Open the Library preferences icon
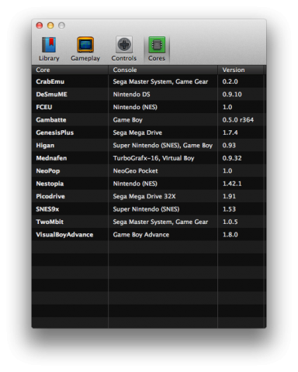This screenshot has height=372, width=298. (x=49, y=49)
